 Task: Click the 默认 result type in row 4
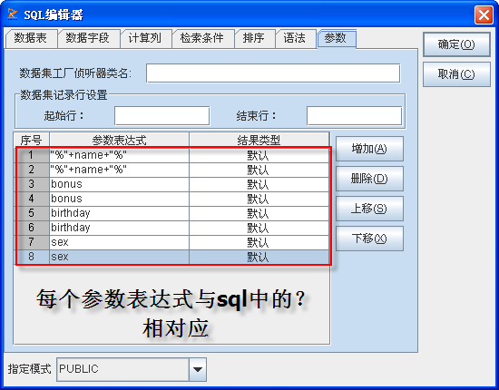259,199
